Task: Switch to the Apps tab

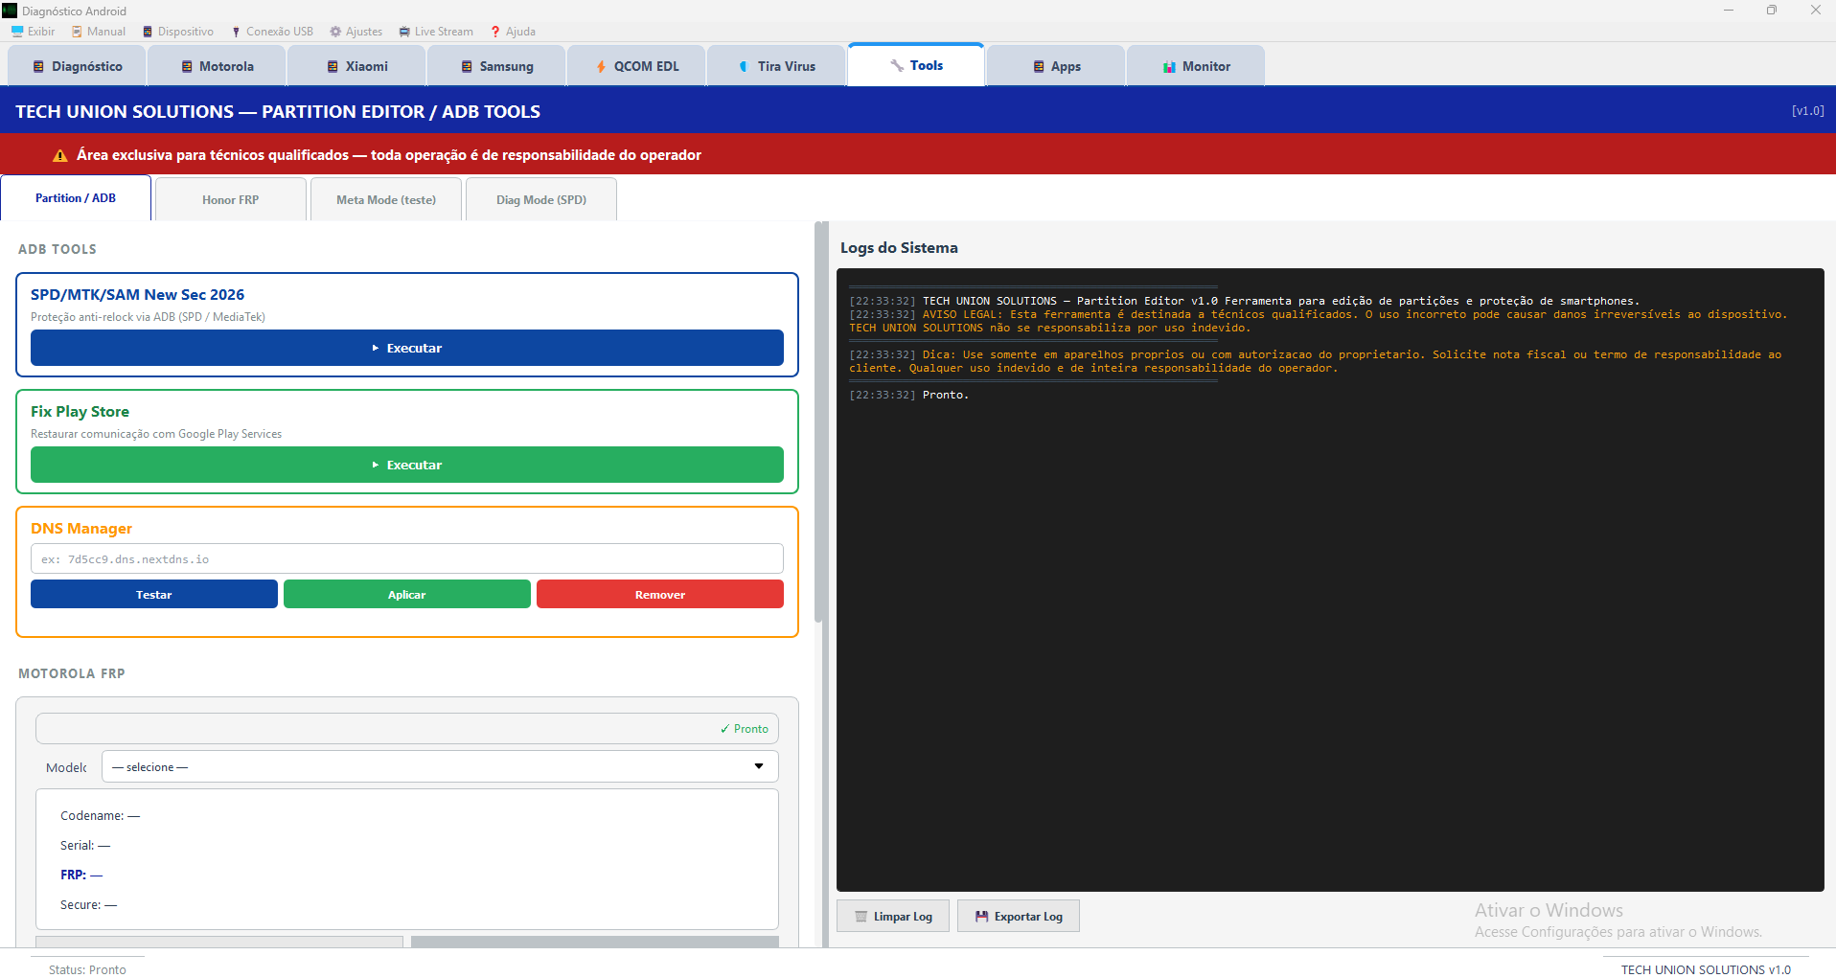Action: [1056, 66]
